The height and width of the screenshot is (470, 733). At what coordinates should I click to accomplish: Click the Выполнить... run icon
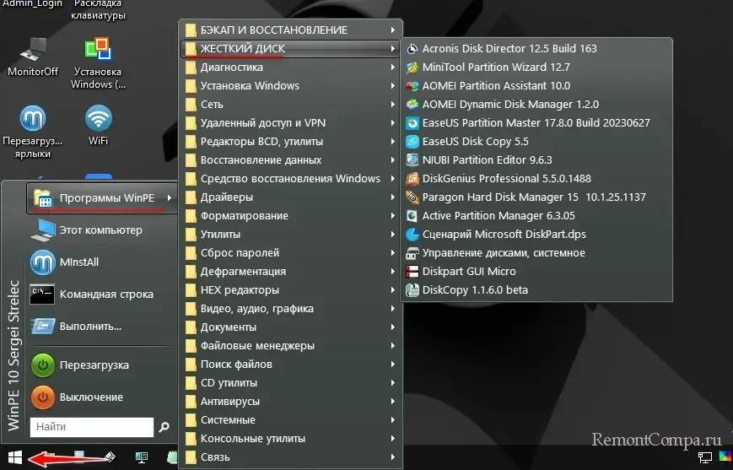(x=43, y=327)
